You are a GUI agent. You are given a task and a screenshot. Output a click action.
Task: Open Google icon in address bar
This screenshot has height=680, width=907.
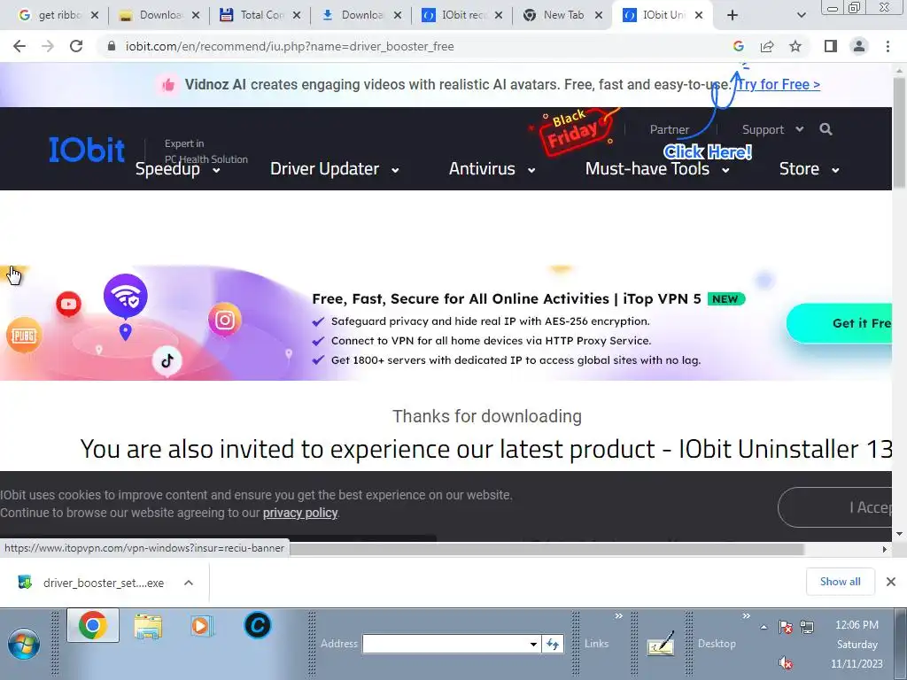point(738,46)
